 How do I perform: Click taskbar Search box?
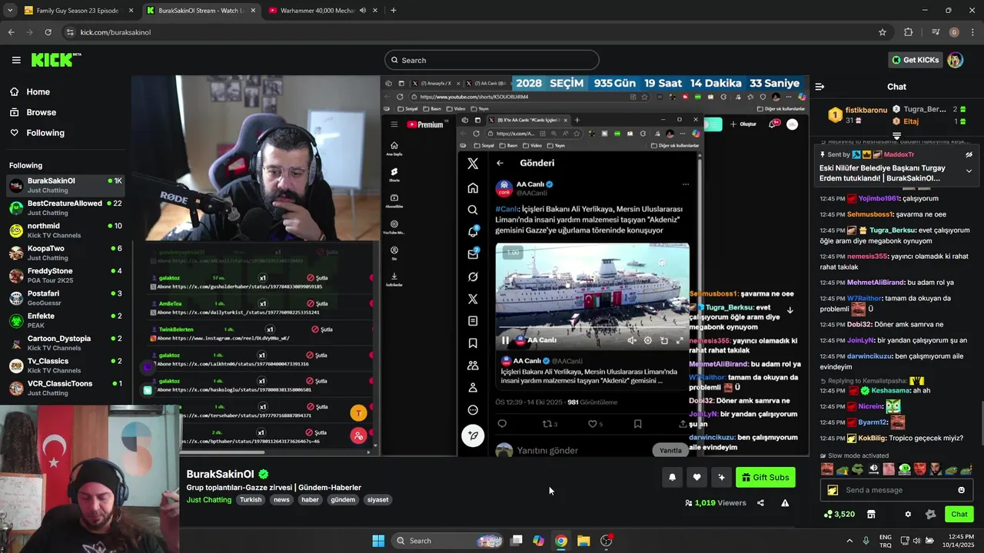pos(447,541)
